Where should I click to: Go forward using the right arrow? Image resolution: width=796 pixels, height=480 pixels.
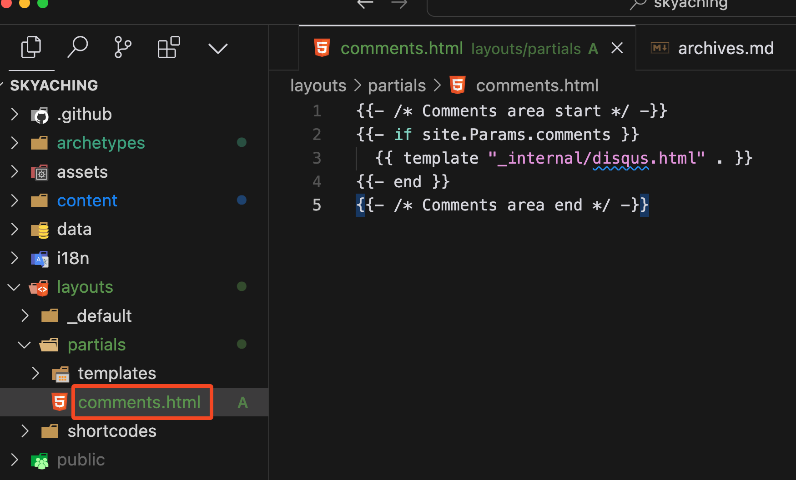(399, 4)
